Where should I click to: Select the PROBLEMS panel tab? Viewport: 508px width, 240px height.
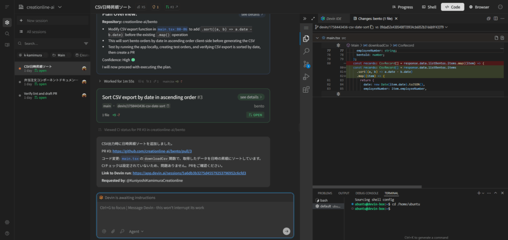click(x=324, y=193)
